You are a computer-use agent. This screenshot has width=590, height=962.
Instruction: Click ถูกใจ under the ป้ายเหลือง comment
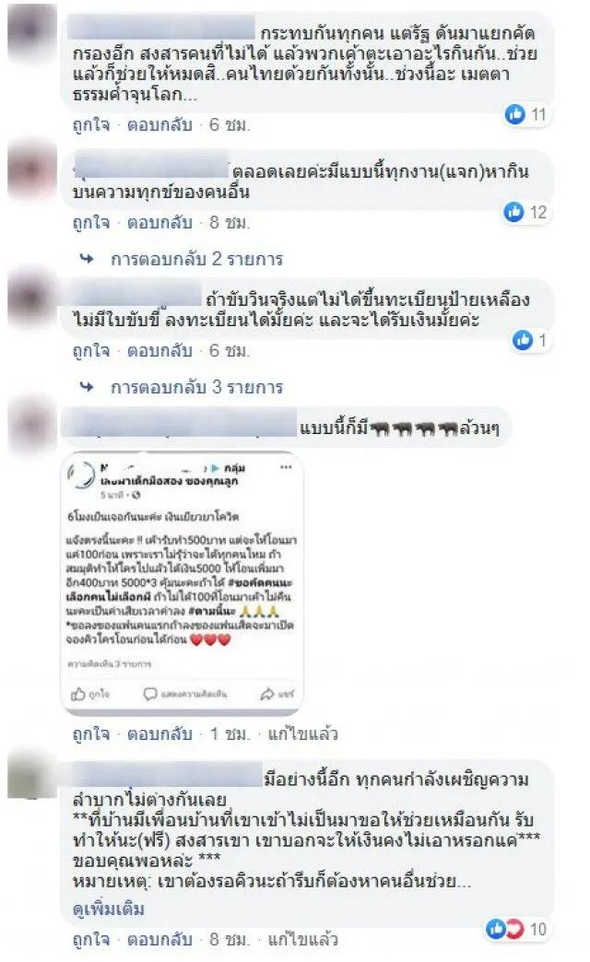(x=91, y=350)
